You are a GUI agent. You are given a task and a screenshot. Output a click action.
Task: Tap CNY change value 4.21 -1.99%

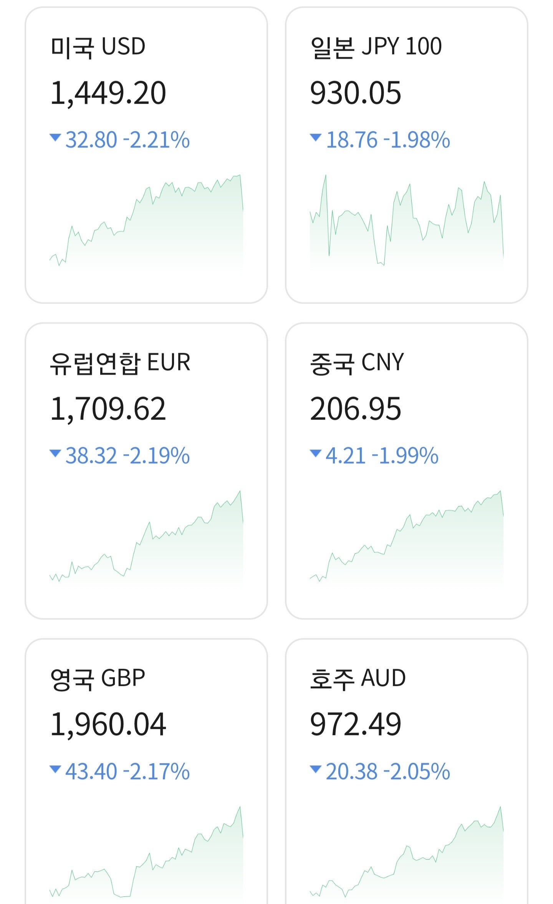click(x=382, y=456)
